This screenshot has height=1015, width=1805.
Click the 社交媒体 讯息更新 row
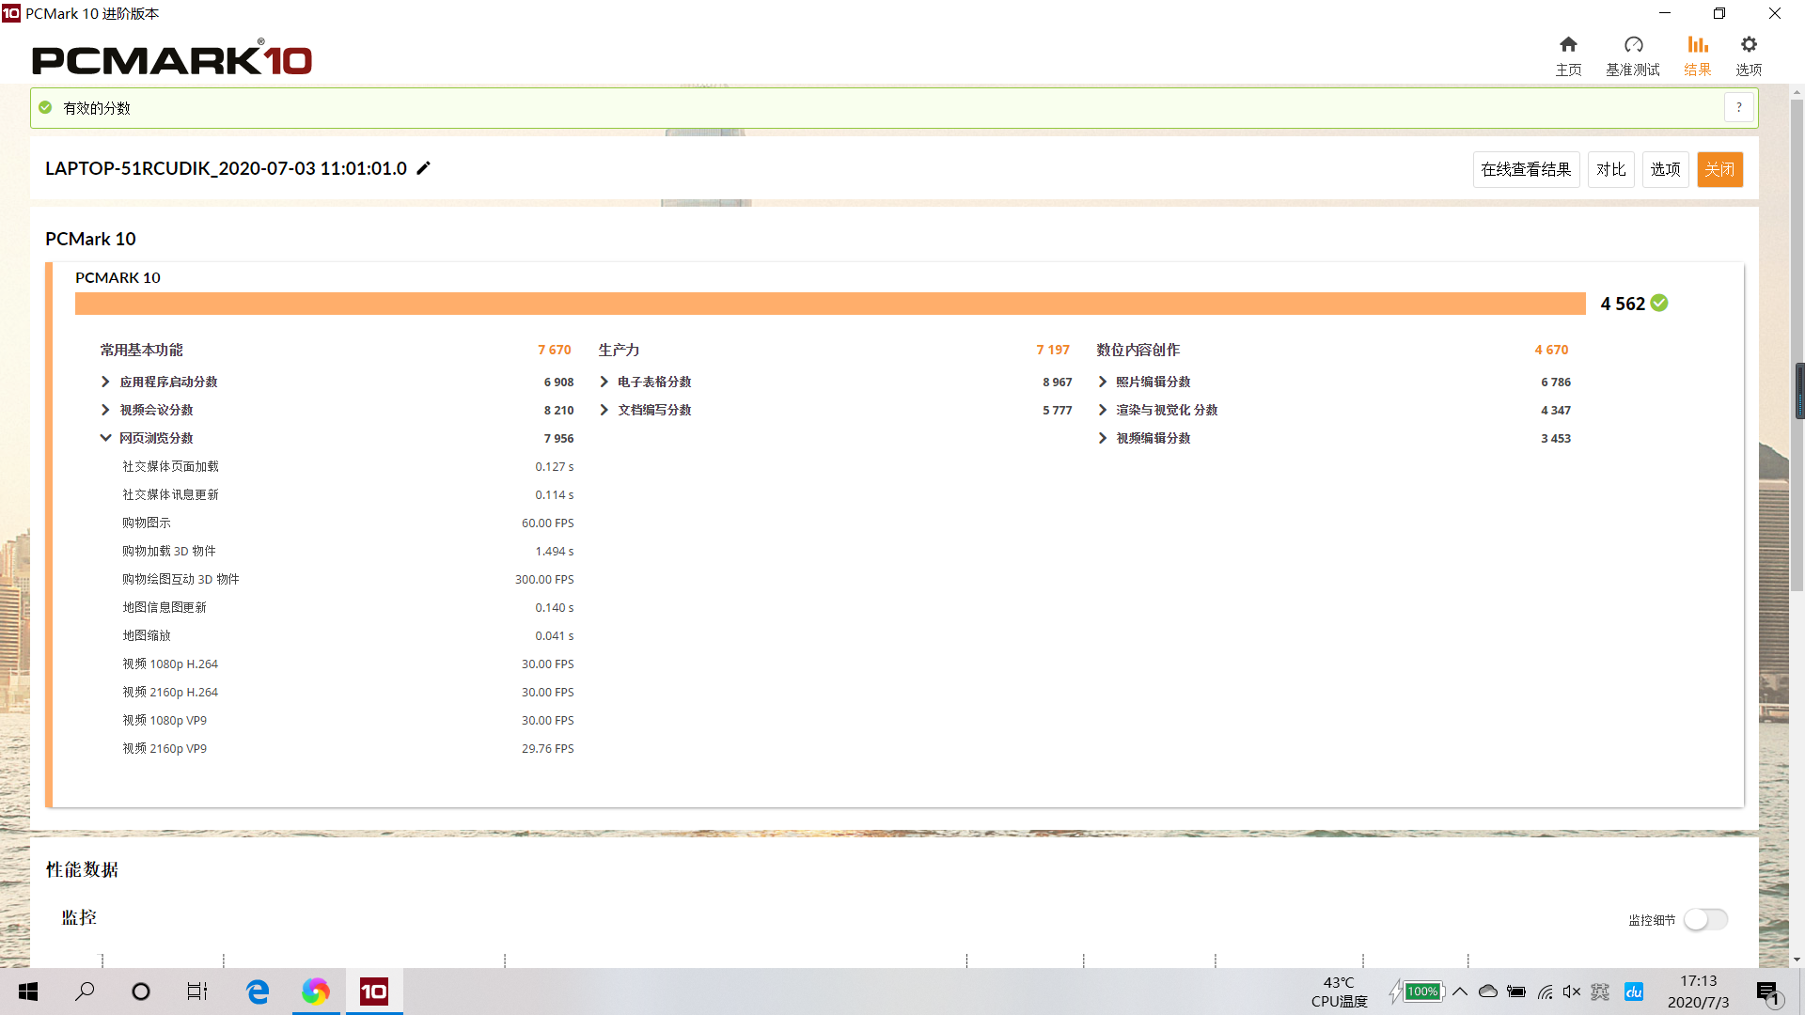pos(348,494)
